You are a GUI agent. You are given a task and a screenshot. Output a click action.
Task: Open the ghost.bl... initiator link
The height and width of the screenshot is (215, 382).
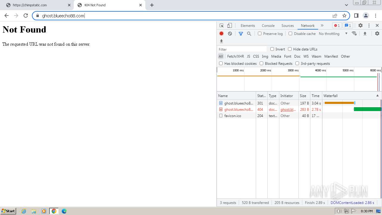pyautogui.click(x=288, y=110)
